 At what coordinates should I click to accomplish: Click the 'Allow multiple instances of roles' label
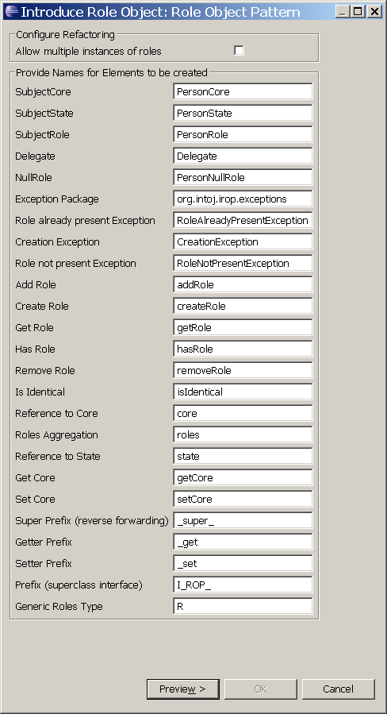pyautogui.click(x=88, y=51)
